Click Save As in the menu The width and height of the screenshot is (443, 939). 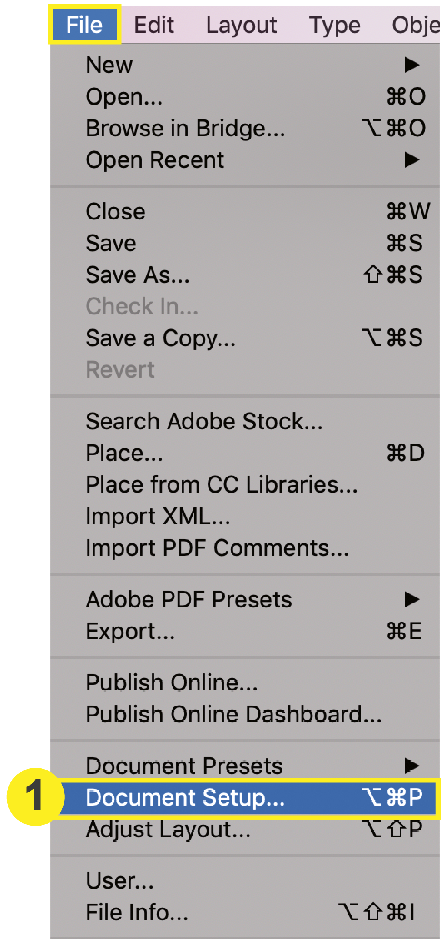point(138,275)
